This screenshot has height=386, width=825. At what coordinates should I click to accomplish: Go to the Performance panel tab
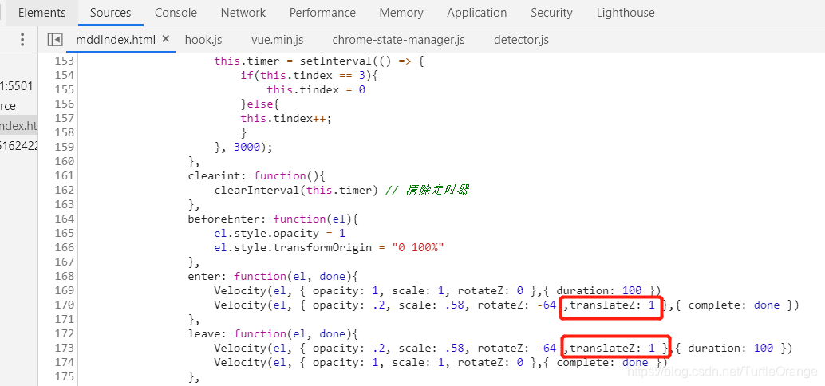[322, 13]
